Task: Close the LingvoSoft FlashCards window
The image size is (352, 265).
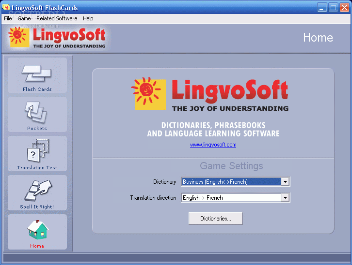Action: 344,8
